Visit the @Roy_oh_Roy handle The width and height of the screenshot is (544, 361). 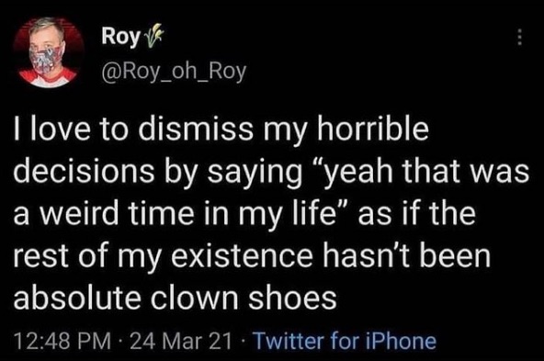(x=174, y=72)
